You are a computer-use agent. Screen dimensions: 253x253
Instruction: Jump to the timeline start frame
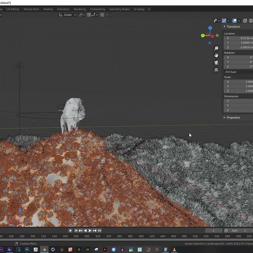(x=76, y=231)
